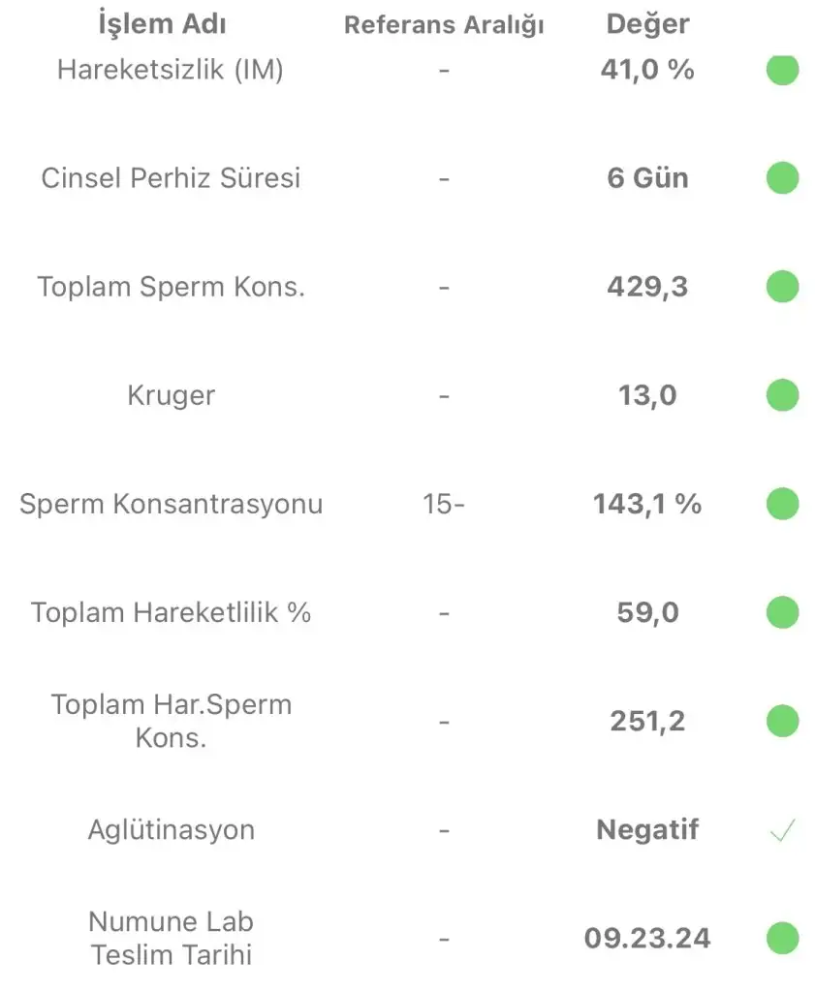Select the green dot beside value 429,3
Screen dimensions: 815x992
(782, 287)
